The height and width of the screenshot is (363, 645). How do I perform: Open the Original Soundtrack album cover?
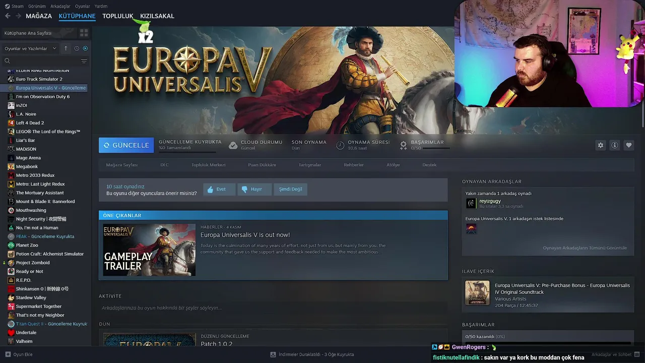click(x=477, y=293)
